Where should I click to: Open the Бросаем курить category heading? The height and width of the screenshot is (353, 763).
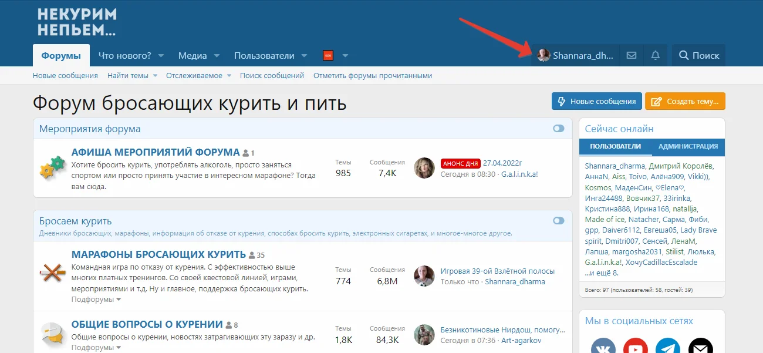75,221
